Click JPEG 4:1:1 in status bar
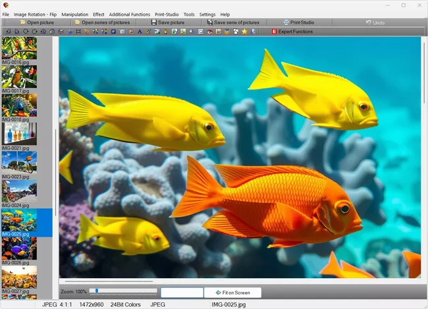The width and height of the screenshot is (428, 309). [57, 304]
